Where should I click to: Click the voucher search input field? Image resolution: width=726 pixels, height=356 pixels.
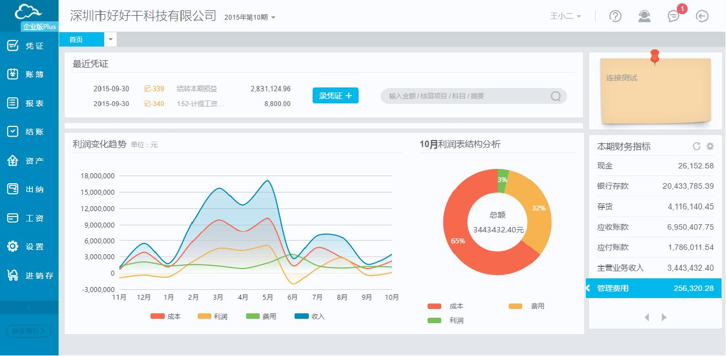click(474, 96)
